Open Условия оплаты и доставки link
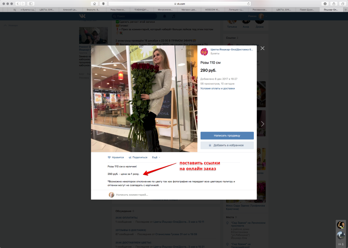Image resolution: width=348 pixels, height=248 pixels. [x=217, y=88]
